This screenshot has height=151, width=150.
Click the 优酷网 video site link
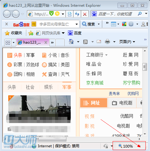(x=126, y=116)
